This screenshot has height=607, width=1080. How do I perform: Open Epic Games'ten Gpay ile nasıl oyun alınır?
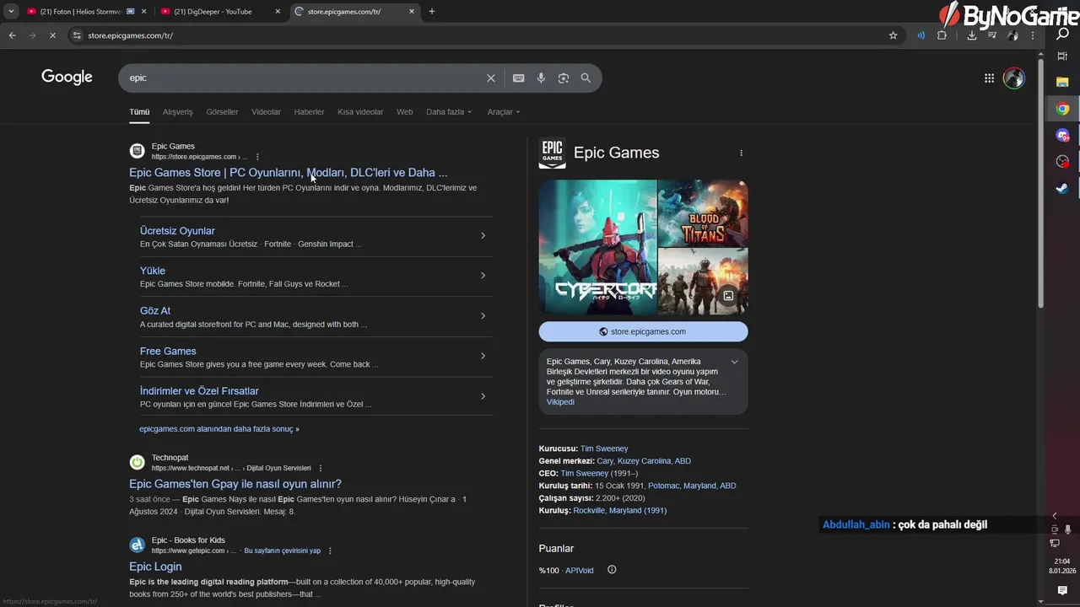235,484
